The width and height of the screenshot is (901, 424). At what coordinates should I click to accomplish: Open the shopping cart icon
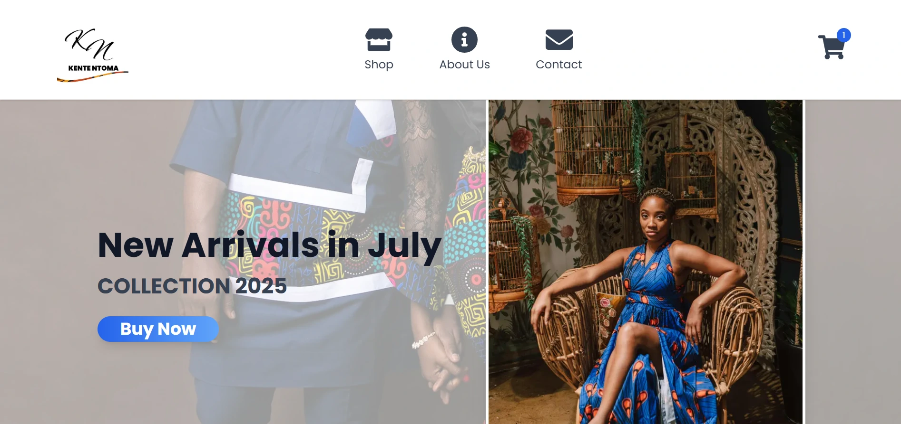pos(832,47)
